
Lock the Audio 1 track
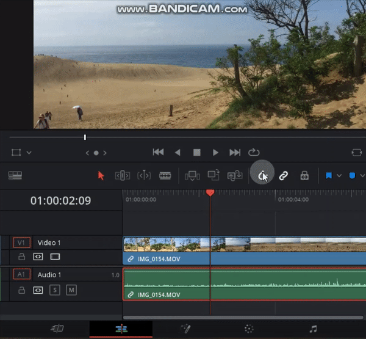point(22,290)
